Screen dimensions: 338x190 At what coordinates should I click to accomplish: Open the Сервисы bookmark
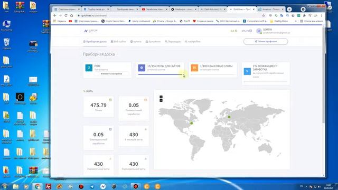point(60,21)
